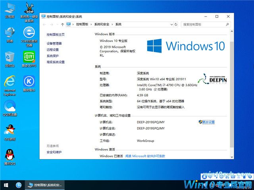Open the 腾讯QQ penguin icon
This screenshot has width=254, height=190.
[10, 157]
